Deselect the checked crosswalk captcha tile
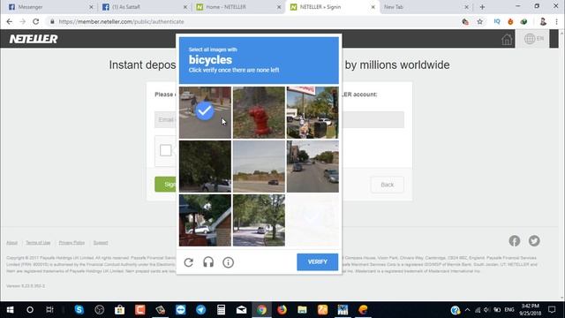This screenshot has width=565, height=318. [x=205, y=112]
